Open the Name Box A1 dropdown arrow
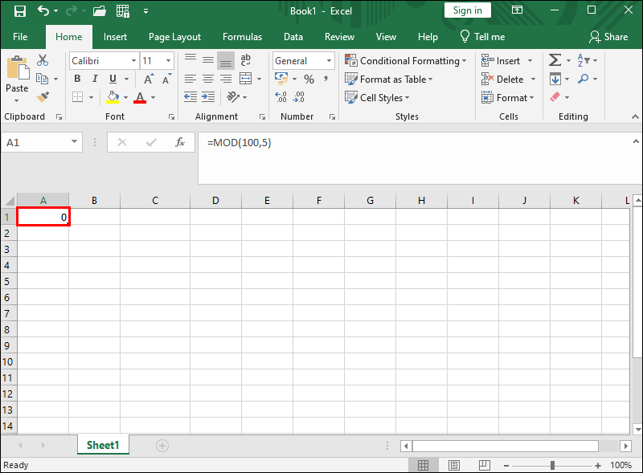 coord(74,142)
